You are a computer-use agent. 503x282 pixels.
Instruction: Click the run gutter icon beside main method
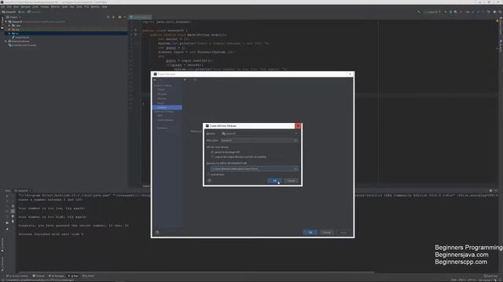point(135,34)
